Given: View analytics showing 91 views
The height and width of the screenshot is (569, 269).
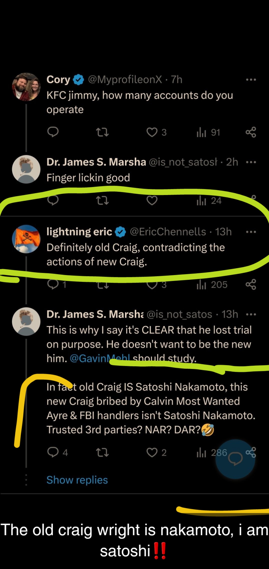Looking at the screenshot, I should 208,132.
